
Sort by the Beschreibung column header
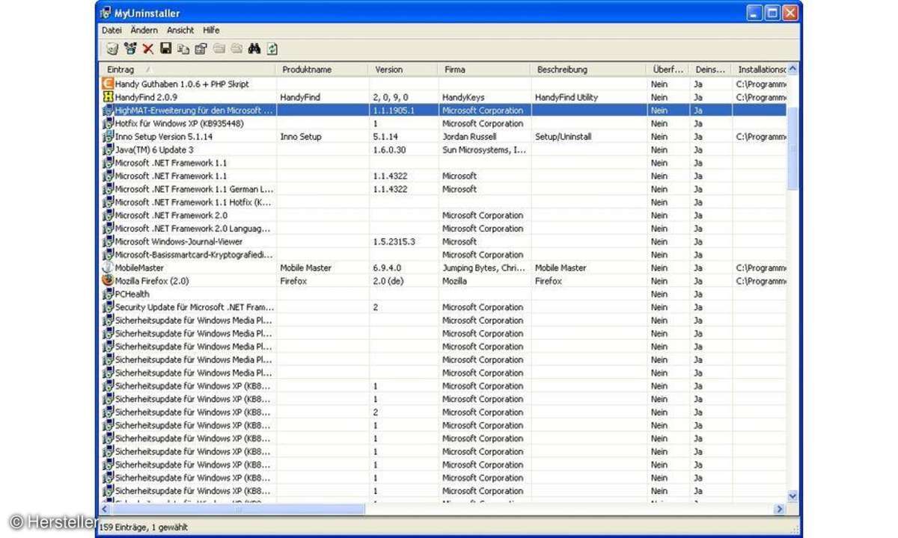pyautogui.click(x=589, y=69)
